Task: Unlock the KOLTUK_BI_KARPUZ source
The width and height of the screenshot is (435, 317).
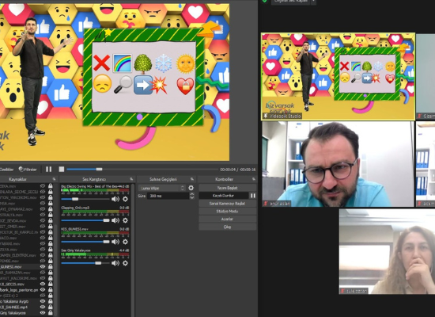Action: 50,232
